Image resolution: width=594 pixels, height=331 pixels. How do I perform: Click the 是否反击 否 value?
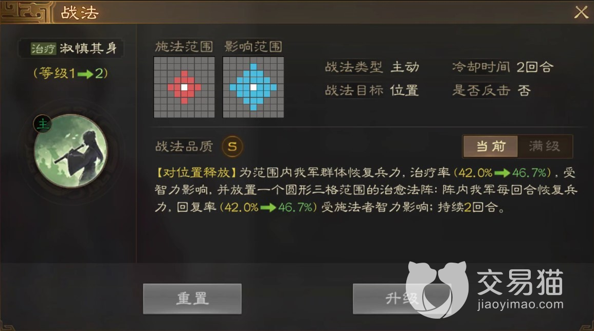click(524, 90)
